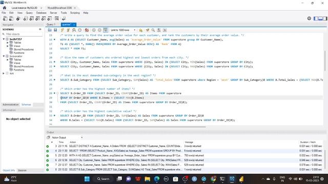Toggle the secondary sidebar layout button

325,18
